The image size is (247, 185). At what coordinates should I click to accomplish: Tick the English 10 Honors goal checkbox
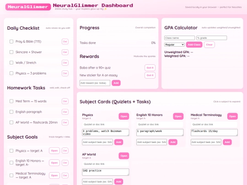tap(11, 163)
